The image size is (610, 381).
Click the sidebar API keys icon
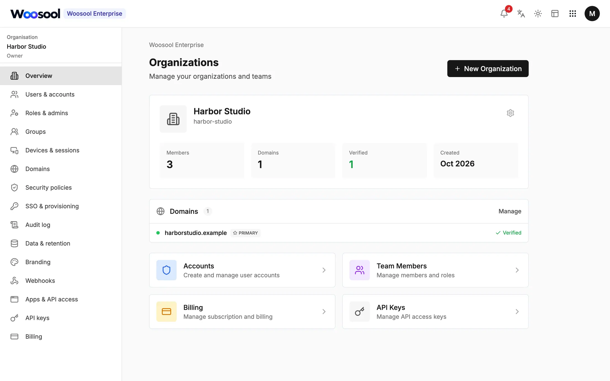point(14,318)
